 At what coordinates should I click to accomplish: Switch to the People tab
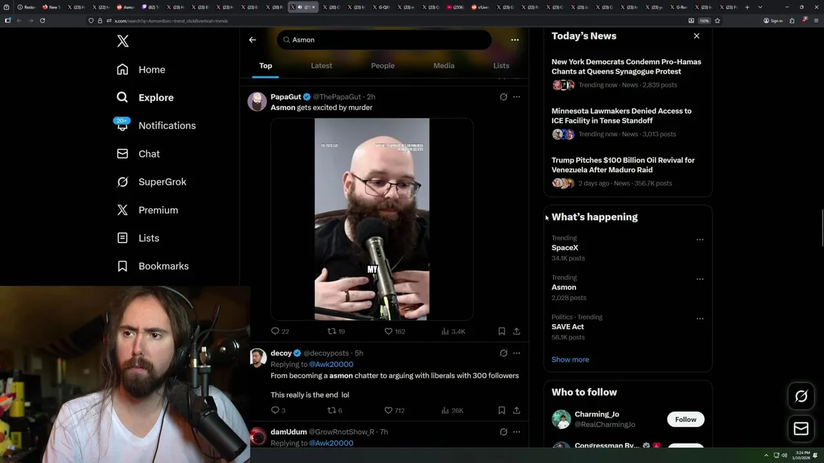tap(382, 66)
